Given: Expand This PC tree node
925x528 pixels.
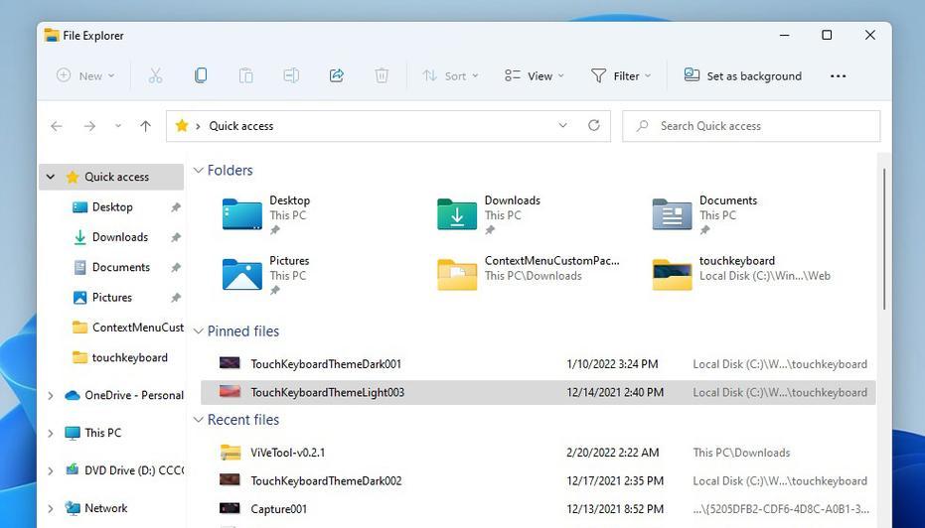Looking at the screenshot, I should tap(51, 433).
